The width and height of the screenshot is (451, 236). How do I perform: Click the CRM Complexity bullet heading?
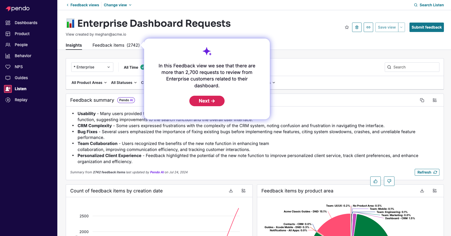click(95, 126)
